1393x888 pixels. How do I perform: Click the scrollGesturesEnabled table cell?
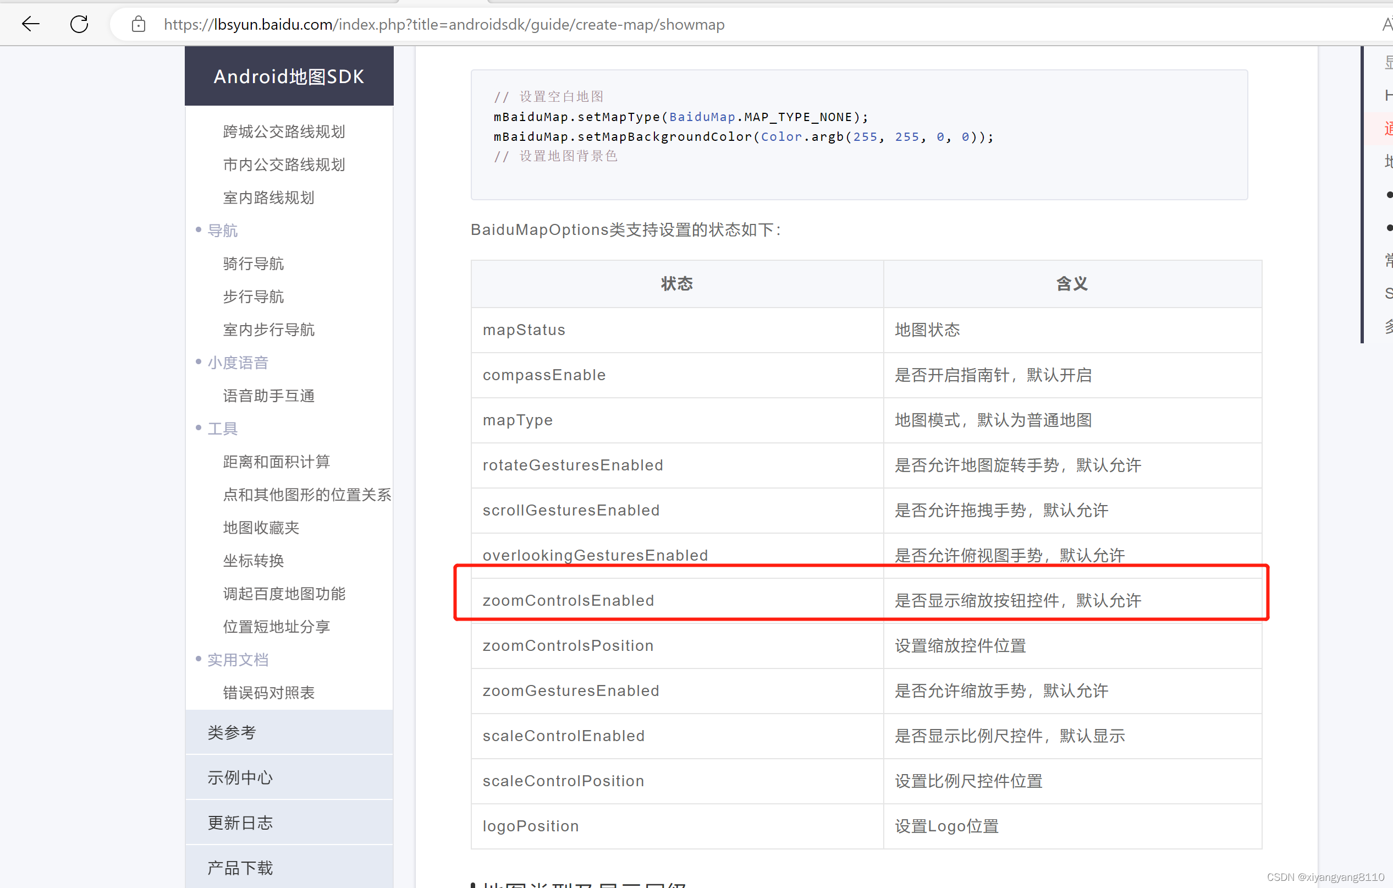pyautogui.click(x=677, y=511)
